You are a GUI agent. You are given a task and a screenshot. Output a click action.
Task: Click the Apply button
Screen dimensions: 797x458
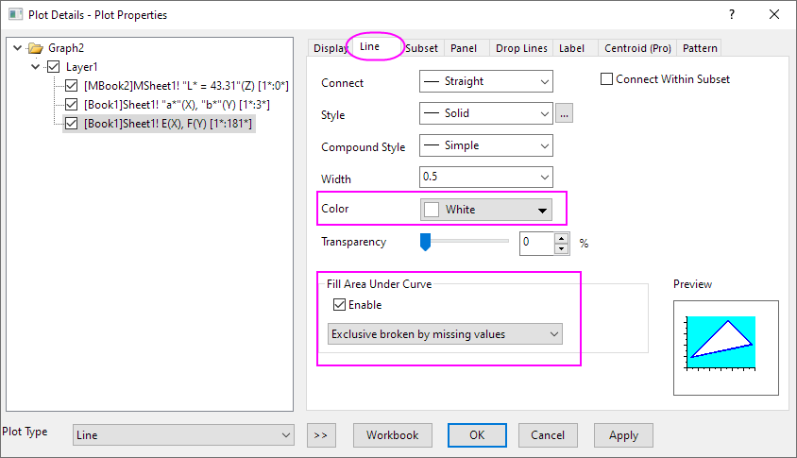tap(623, 435)
